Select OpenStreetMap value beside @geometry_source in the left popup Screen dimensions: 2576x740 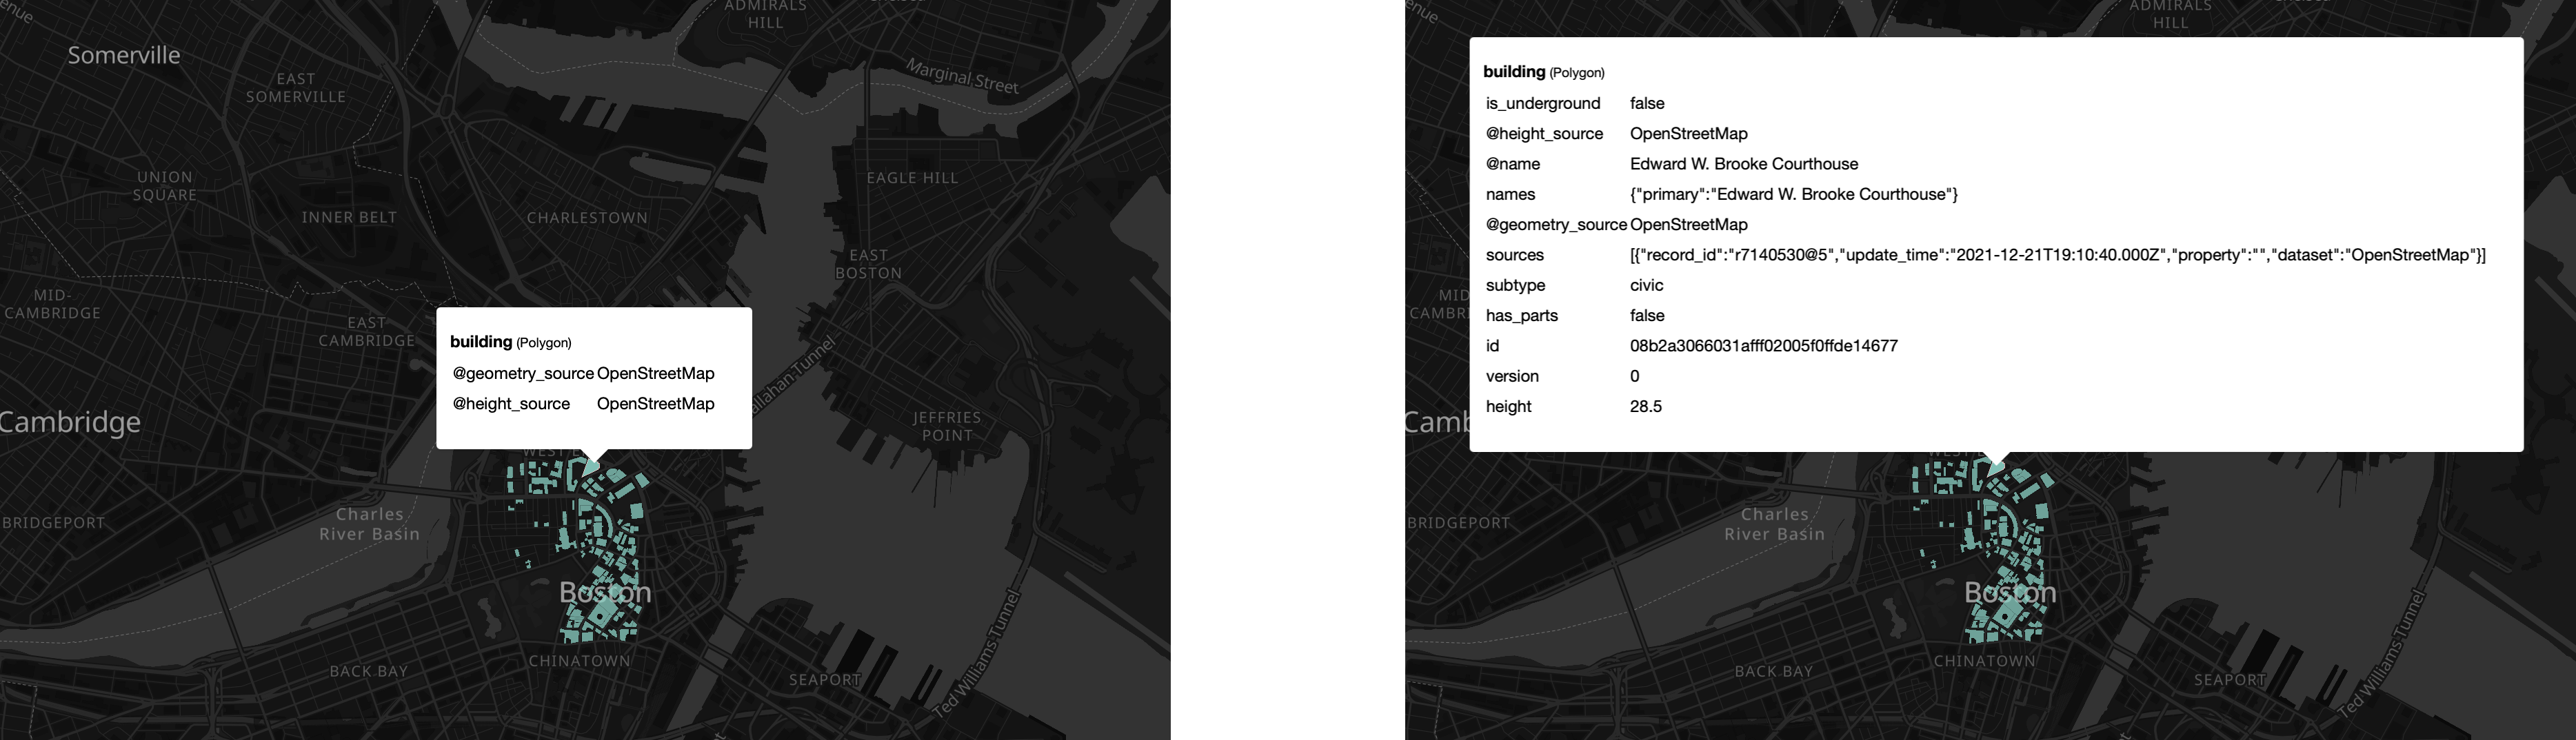(x=656, y=373)
